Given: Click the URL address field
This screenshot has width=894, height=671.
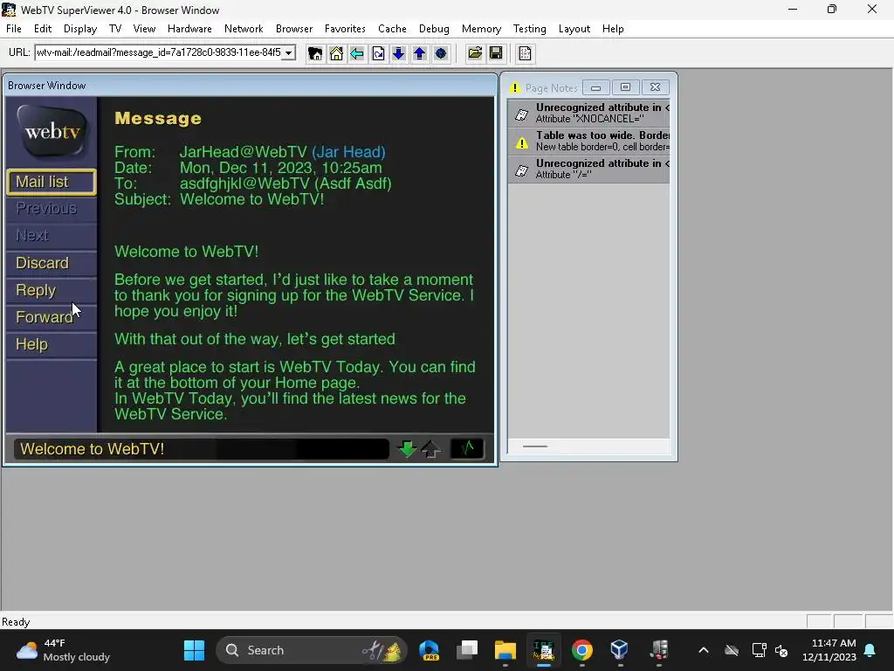Looking at the screenshot, I should pyautogui.click(x=159, y=53).
